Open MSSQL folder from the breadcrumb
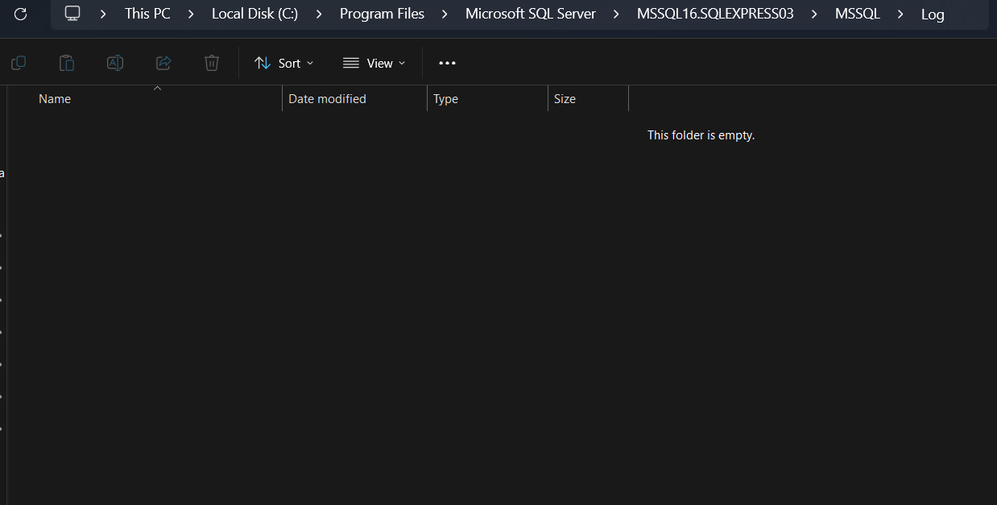 [x=857, y=14]
